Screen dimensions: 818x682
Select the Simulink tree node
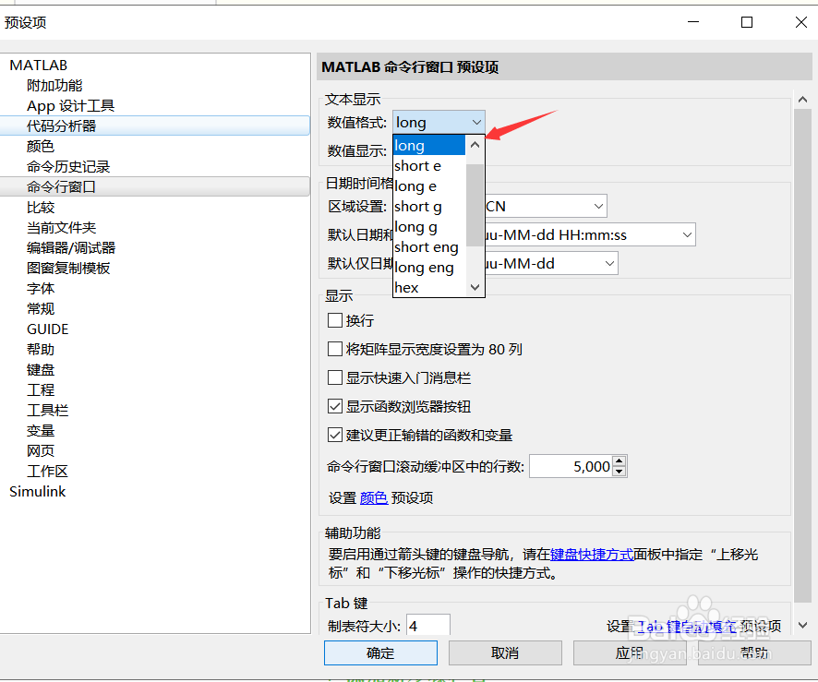pos(38,492)
